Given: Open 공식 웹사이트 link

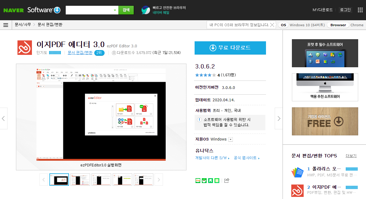Looking at the screenshot, I should pyautogui.click(x=247, y=158).
